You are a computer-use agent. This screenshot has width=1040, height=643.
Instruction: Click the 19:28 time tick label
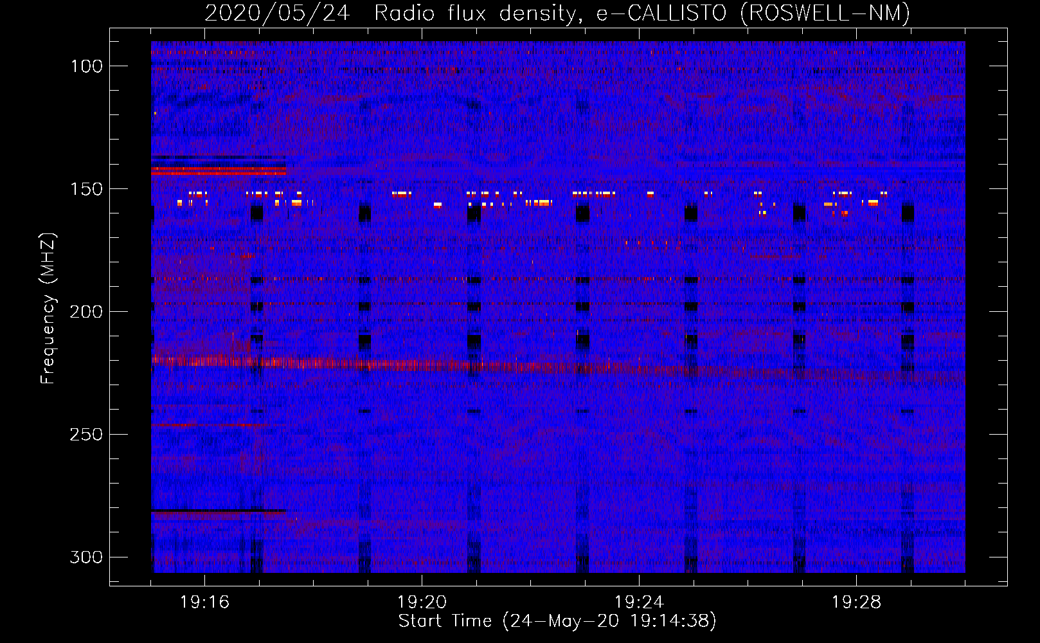[856, 602]
